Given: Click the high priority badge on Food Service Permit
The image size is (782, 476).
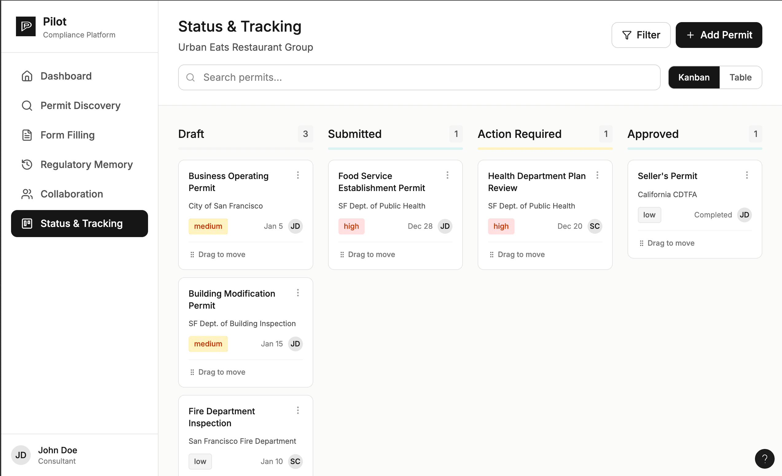Looking at the screenshot, I should [x=351, y=226].
